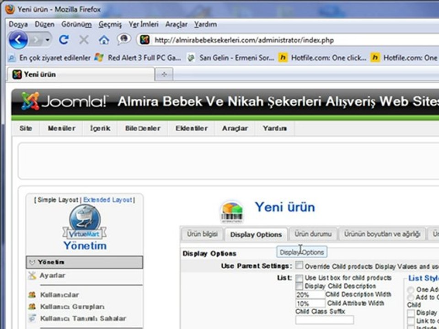
Task: Enable Use Parent Settings checkbox
Action: click(x=299, y=265)
